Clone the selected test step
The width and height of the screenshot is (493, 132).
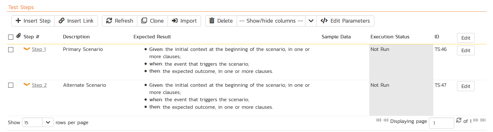152,21
